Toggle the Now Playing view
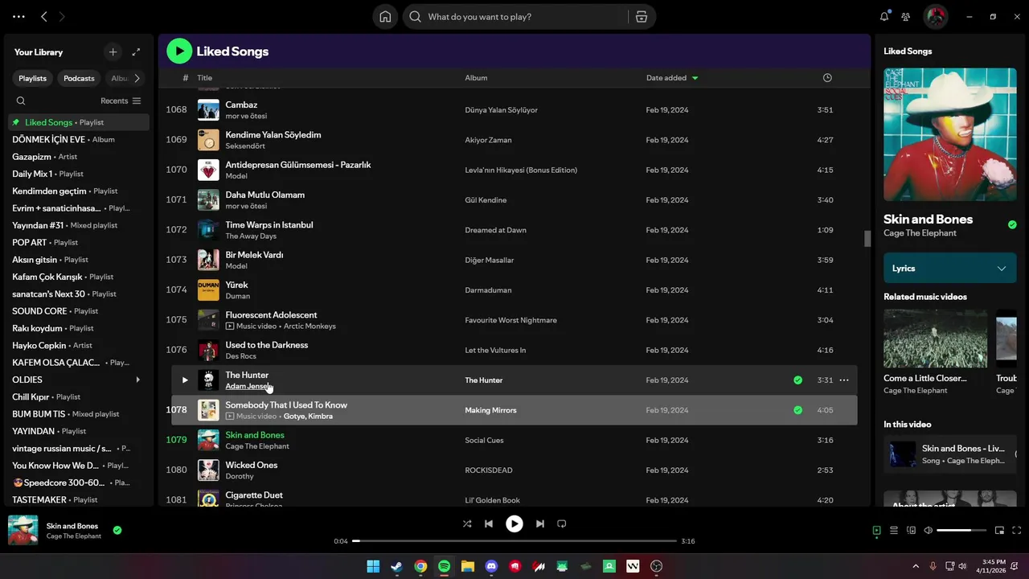 pos(876,531)
